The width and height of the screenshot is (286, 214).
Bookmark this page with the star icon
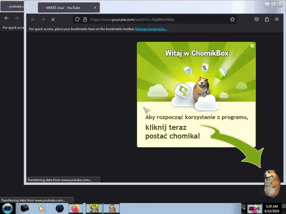pyautogui.click(x=232, y=19)
